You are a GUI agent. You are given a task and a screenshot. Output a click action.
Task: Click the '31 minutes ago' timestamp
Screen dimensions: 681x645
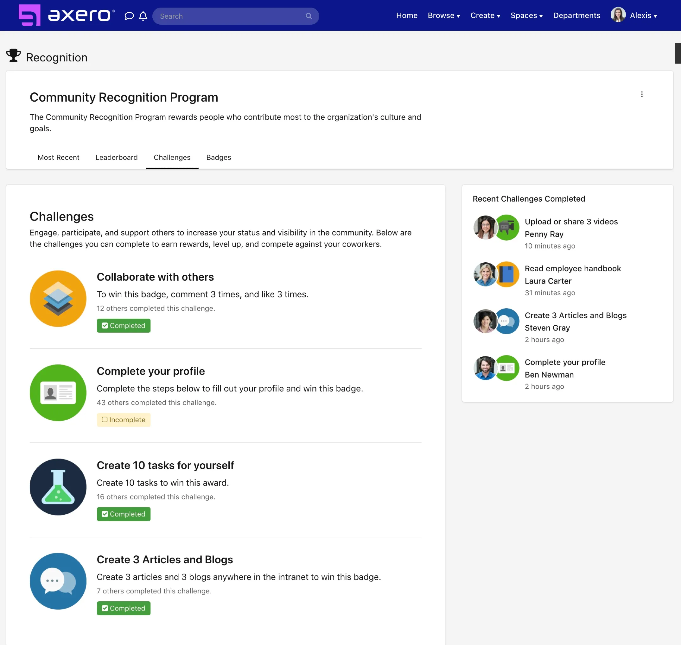pos(550,292)
